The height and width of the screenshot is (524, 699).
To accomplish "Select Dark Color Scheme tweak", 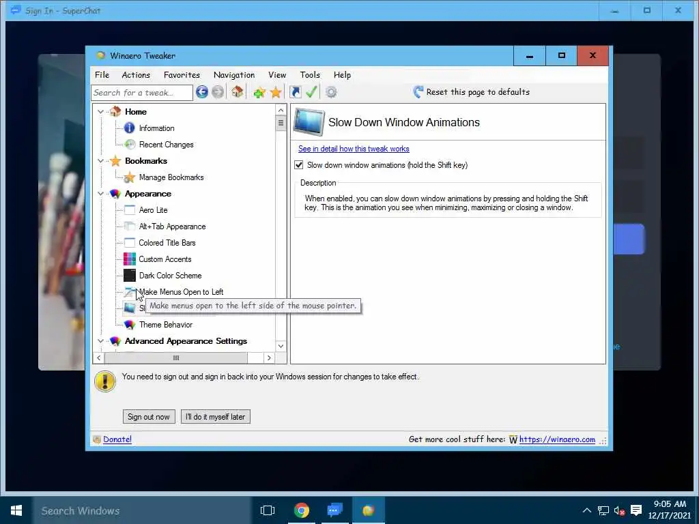I will 170,276.
